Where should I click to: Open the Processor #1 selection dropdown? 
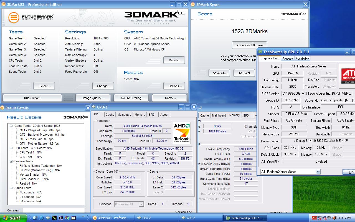point(141,204)
